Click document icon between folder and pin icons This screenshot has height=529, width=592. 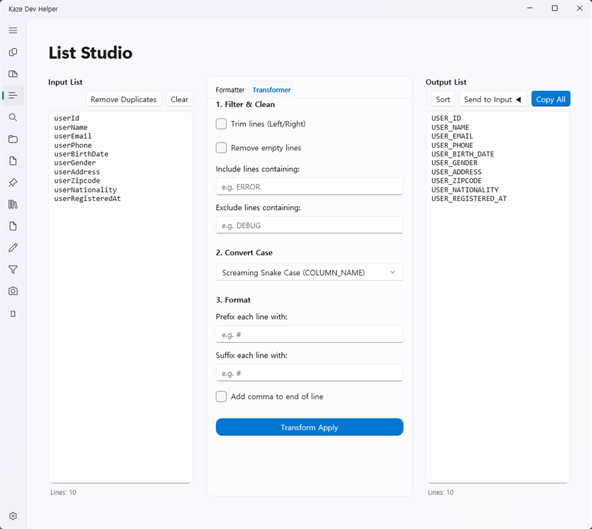tap(13, 161)
